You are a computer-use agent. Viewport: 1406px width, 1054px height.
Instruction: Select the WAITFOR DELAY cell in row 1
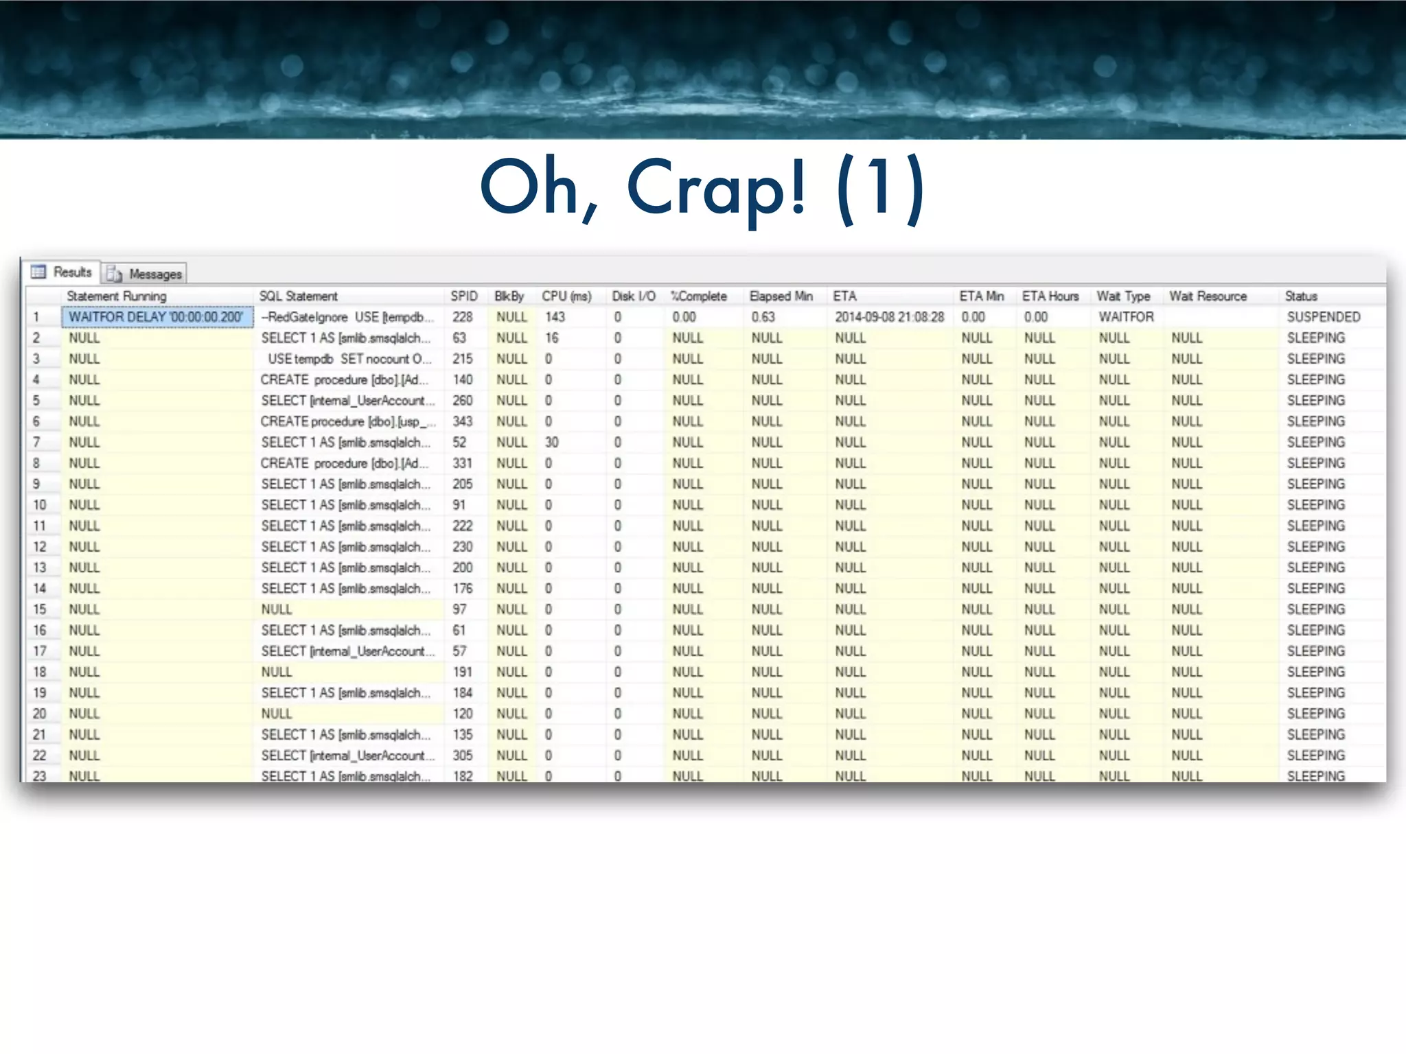[x=157, y=317]
